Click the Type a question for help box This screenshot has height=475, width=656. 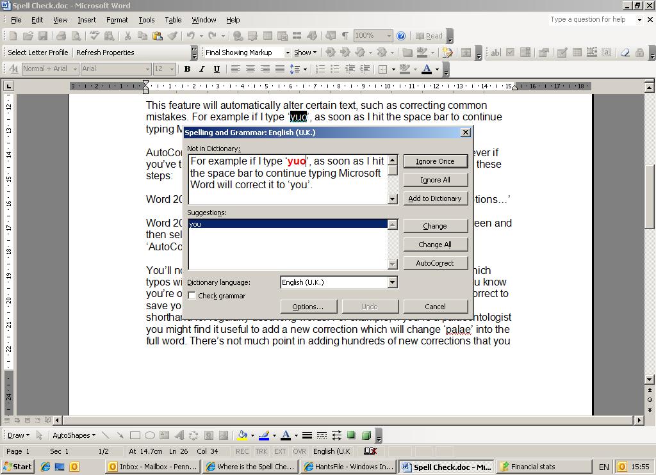[x=591, y=19]
